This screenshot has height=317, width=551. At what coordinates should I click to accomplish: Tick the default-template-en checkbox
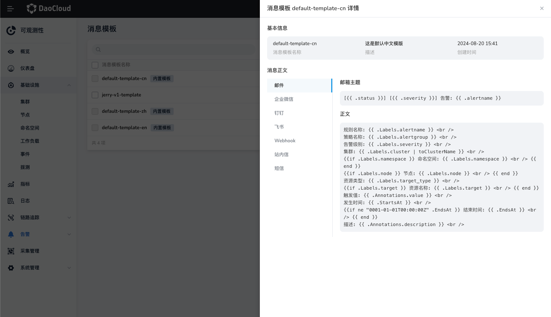[95, 128]
